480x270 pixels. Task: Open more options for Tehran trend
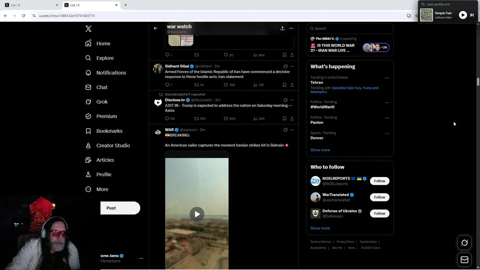point(387,78)
